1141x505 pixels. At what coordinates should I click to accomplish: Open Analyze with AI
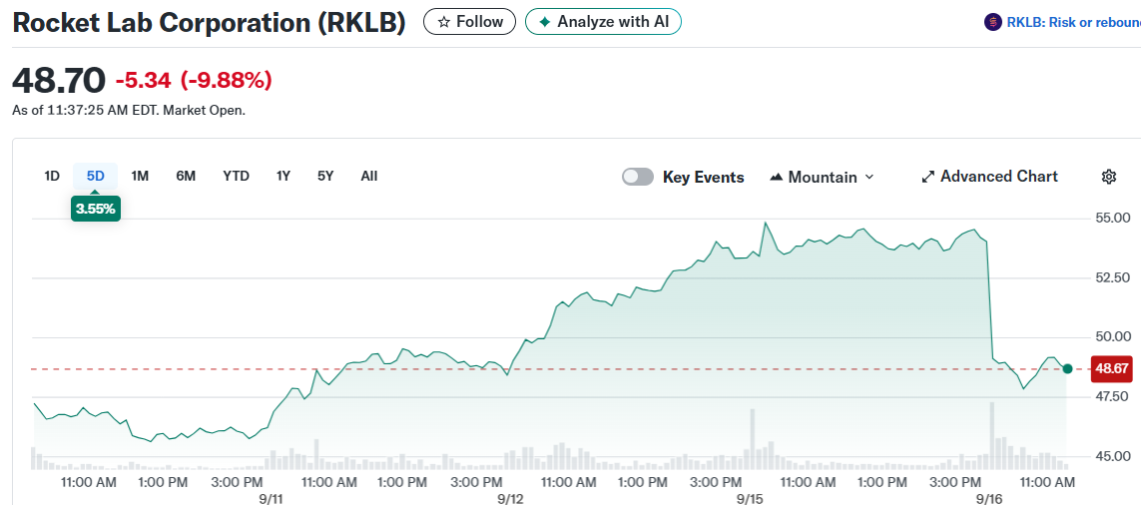pos(603,22)
